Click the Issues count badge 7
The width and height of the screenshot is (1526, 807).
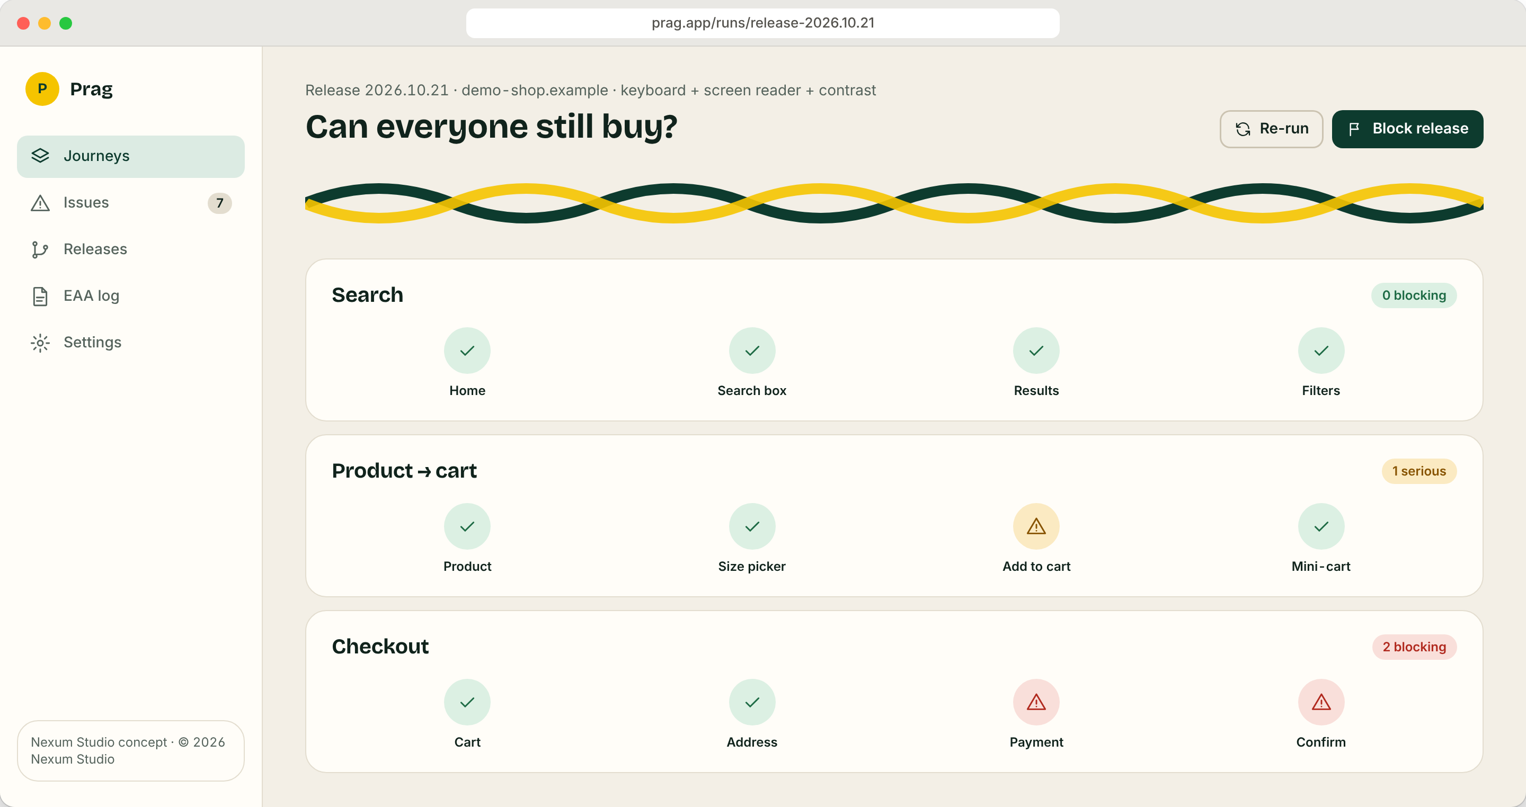(220, 203)
